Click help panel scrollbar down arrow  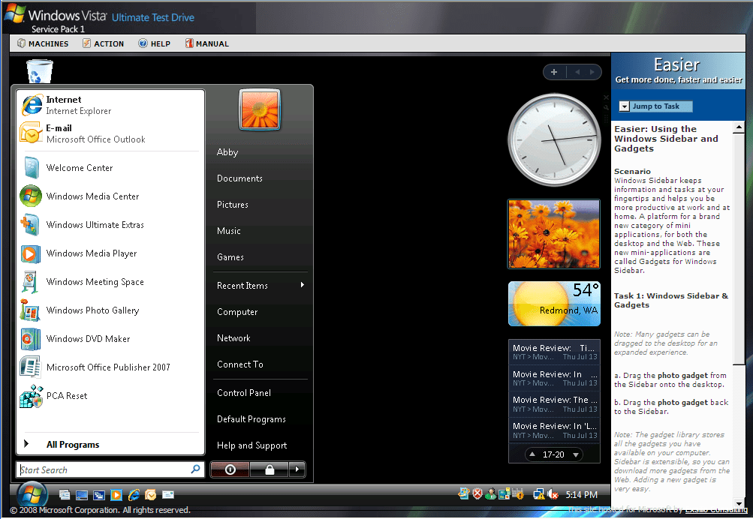tap(739, 504)
